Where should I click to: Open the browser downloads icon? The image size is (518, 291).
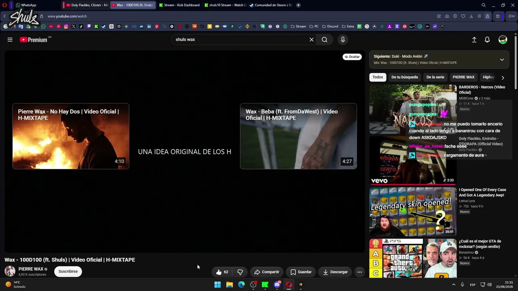471,16
